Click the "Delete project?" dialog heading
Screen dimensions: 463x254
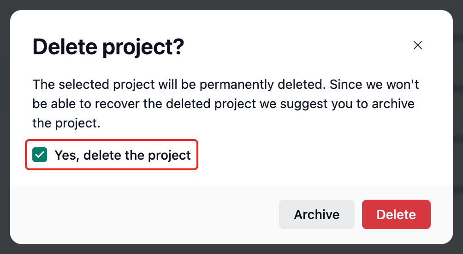pyautogui.click(x=108, y=47)
